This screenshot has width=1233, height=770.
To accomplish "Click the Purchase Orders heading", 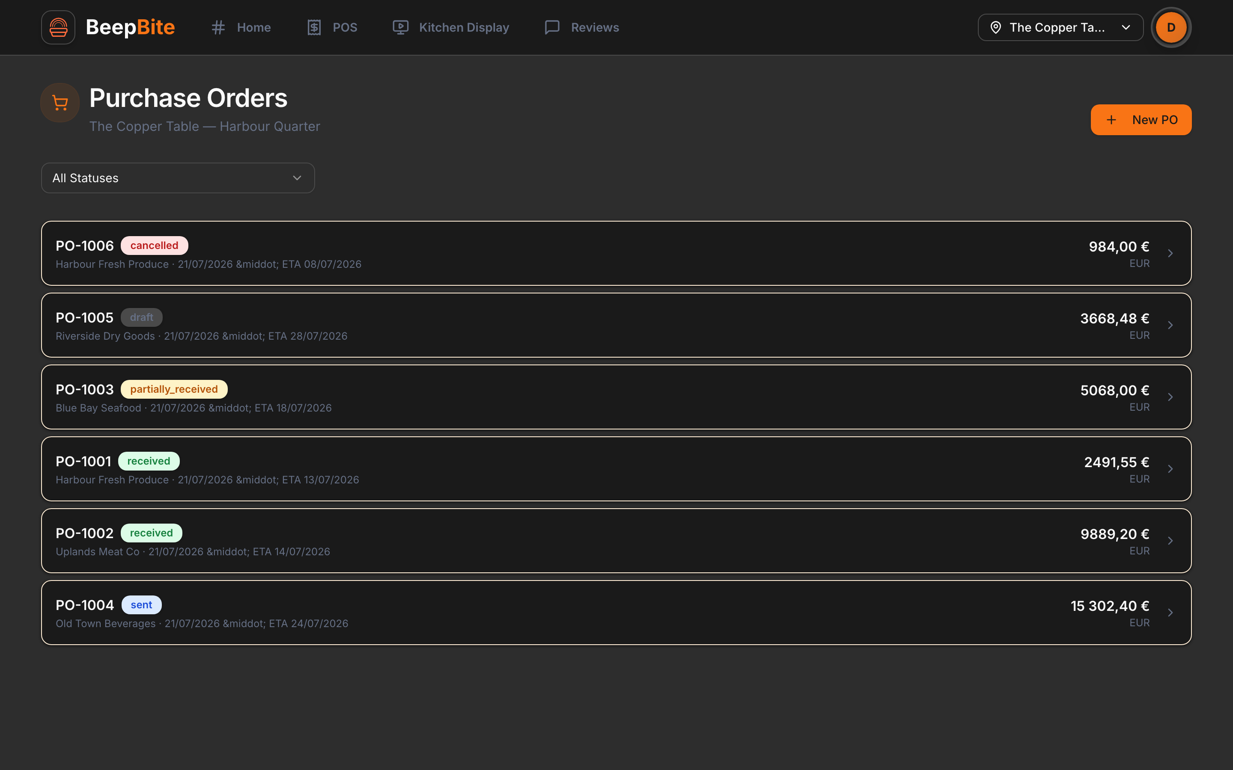I will (x=188, y=98).
